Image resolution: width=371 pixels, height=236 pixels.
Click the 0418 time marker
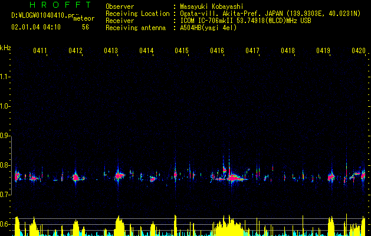(x=288, y=51)
